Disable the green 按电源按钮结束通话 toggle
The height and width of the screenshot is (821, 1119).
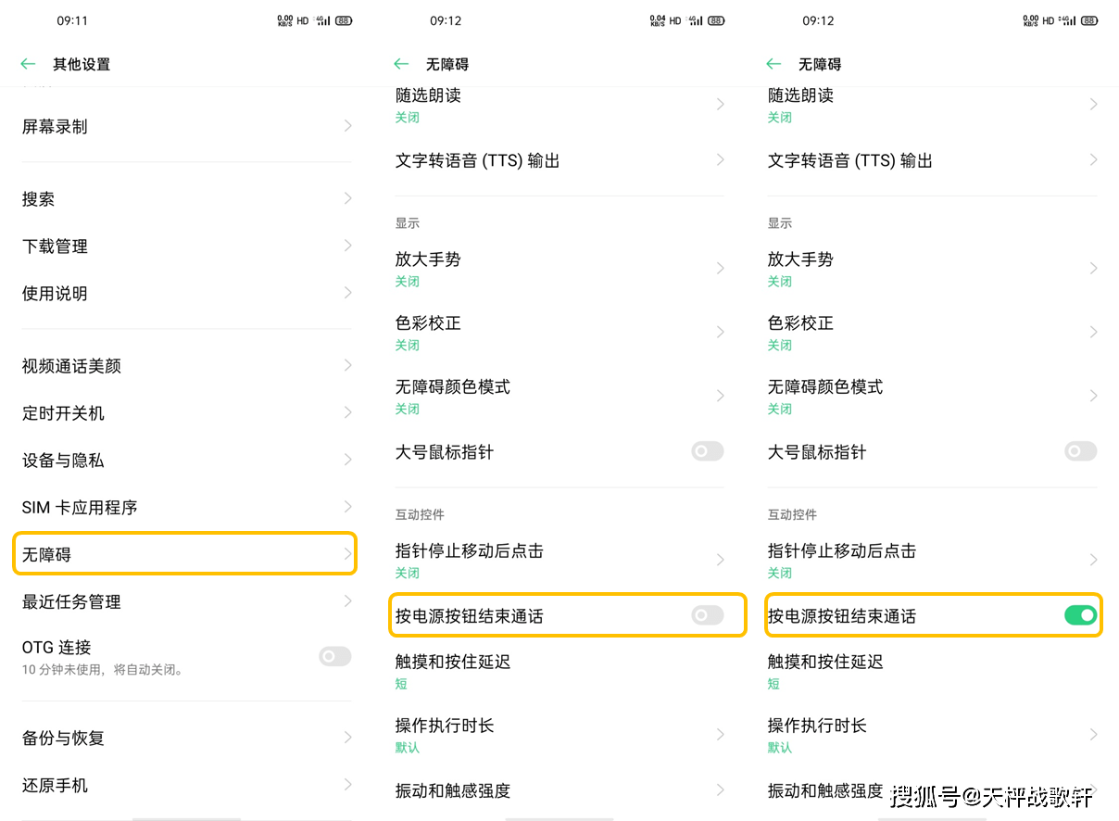1080,614
